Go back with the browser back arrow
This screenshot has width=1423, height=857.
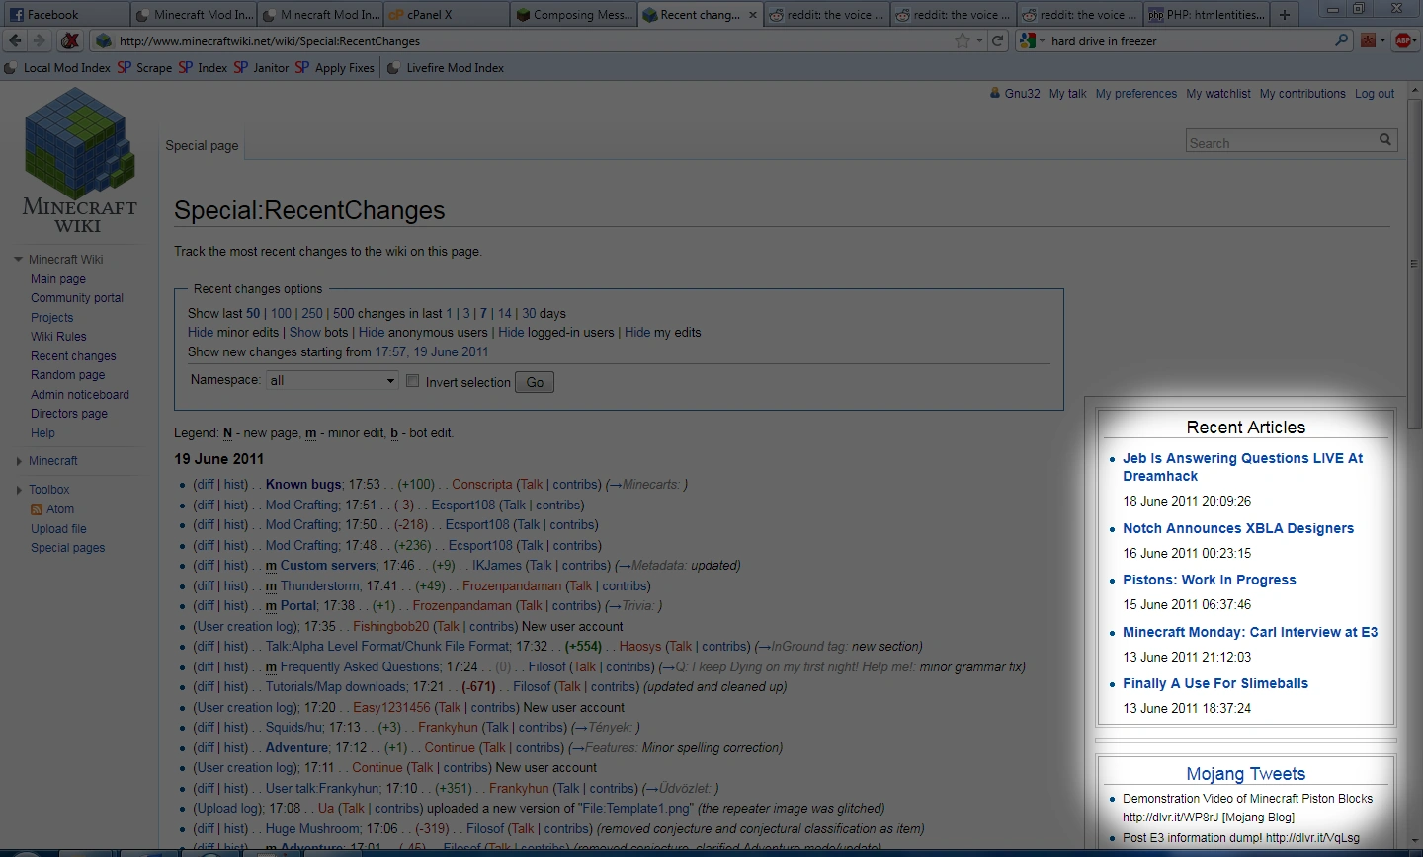[x=15, y=40]
